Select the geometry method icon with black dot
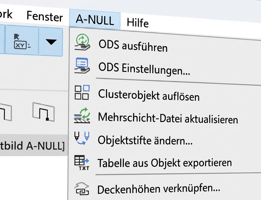261x200 pixels. point(43,112)
